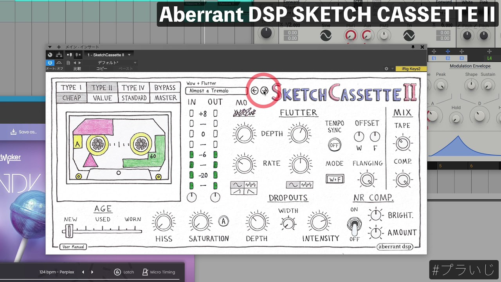Open the routing icon in plugin header
501x282 pixels.
coord(59,55)
